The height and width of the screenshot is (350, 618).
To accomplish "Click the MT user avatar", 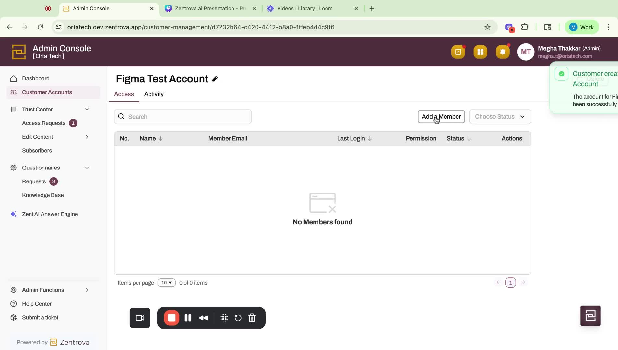I will (x=526, y=52).
